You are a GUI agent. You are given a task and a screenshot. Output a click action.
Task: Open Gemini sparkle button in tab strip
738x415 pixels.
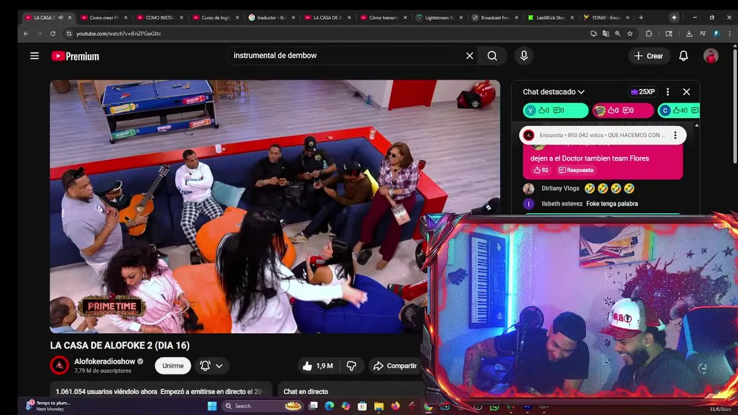click(673, 18)
